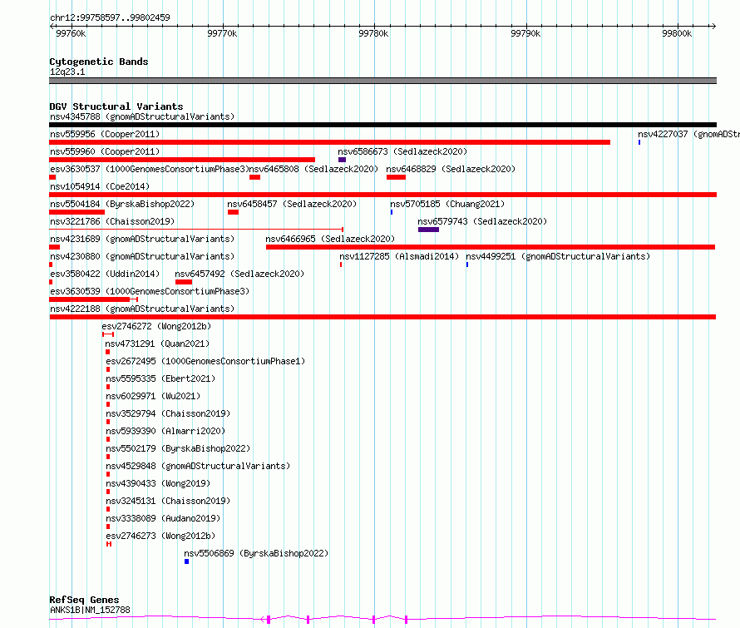Open nsv6586673 (Sedlazeck2020) variant label

pyautogui.click(x=402, y=151)
